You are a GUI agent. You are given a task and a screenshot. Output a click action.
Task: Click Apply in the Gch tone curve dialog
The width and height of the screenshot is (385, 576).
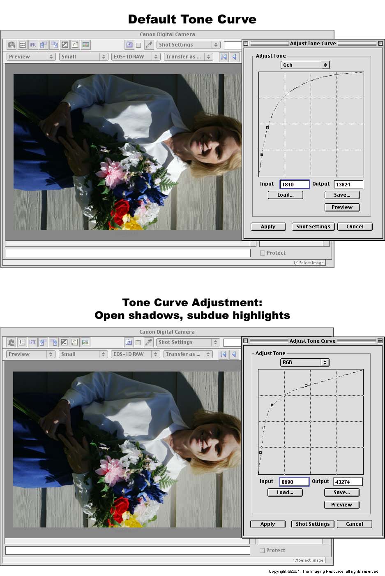coord(268,227)
